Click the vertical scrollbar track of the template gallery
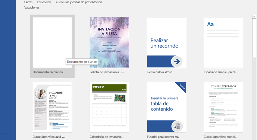 coord(254,82)
